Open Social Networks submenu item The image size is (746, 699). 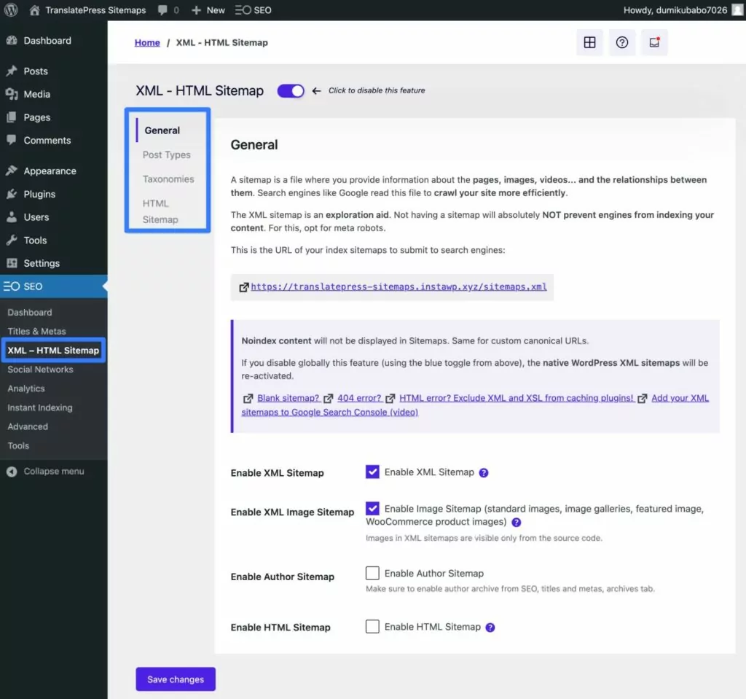(41, 370)
